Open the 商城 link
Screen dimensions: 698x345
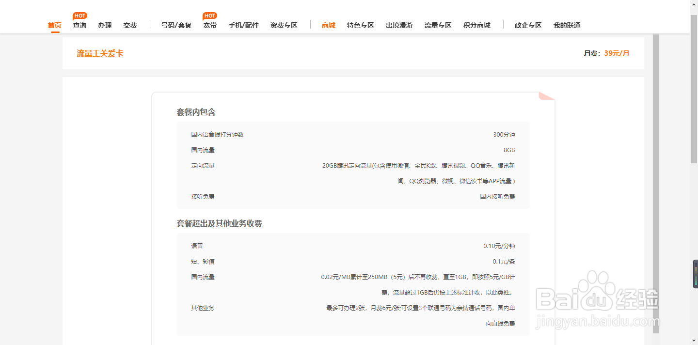click(x=329, y=25)
